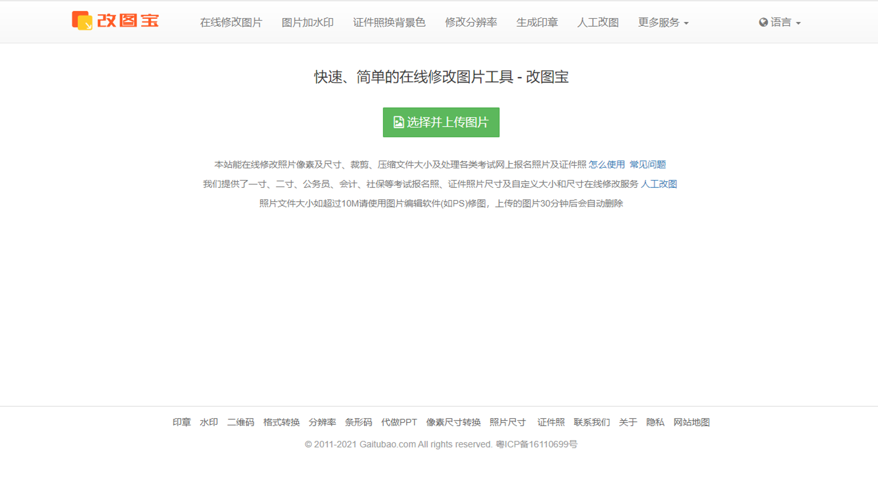Click the image icon on the upload button
This screenshot has height=483, width=878.
point(398,122)
